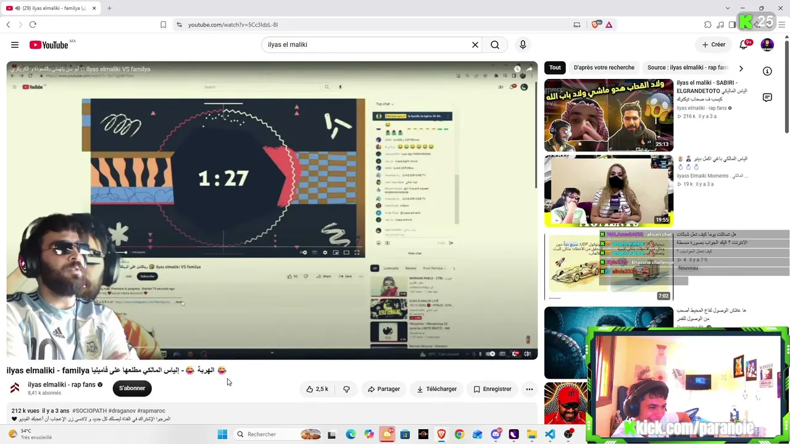Viewport: 790px width, 444px height.
Task: Bookmark this page in the address bar
Action: coord(163,25)
